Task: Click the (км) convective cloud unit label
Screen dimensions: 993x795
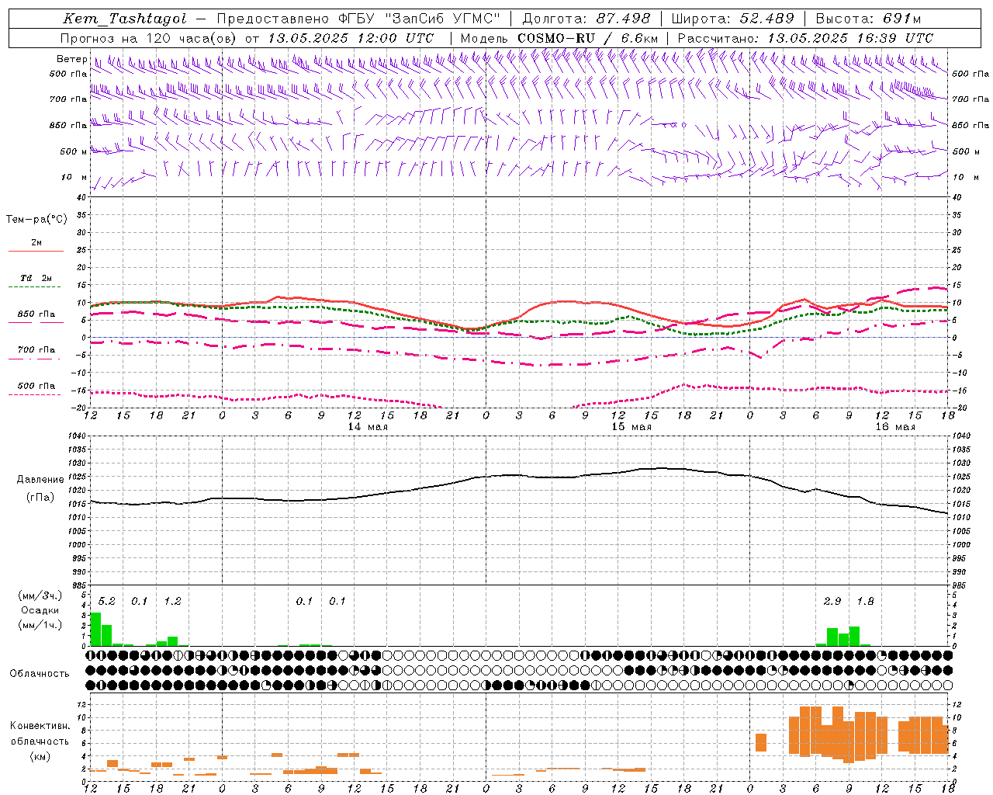Action: (x=40, y=756)
